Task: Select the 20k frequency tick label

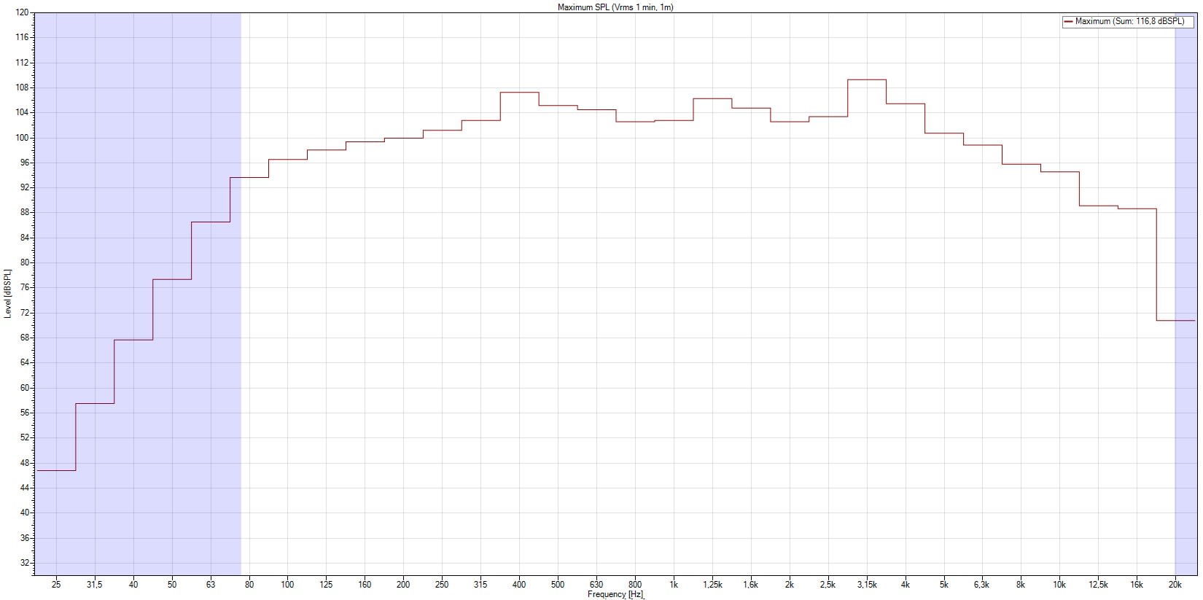Action: click(x=1175, y=585)
